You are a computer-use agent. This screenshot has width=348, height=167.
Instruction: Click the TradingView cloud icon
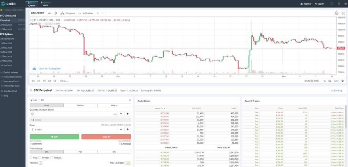point(34,69)
